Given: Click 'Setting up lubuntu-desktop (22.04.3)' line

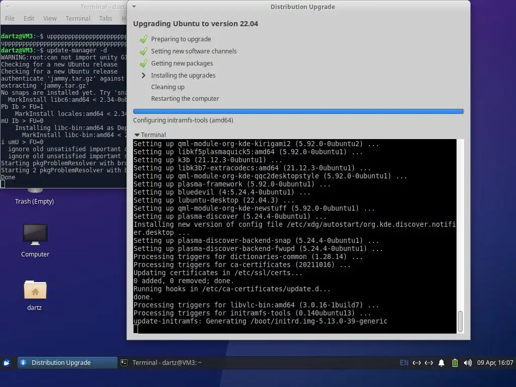Looking at the screenshot, I should point(214,200).
